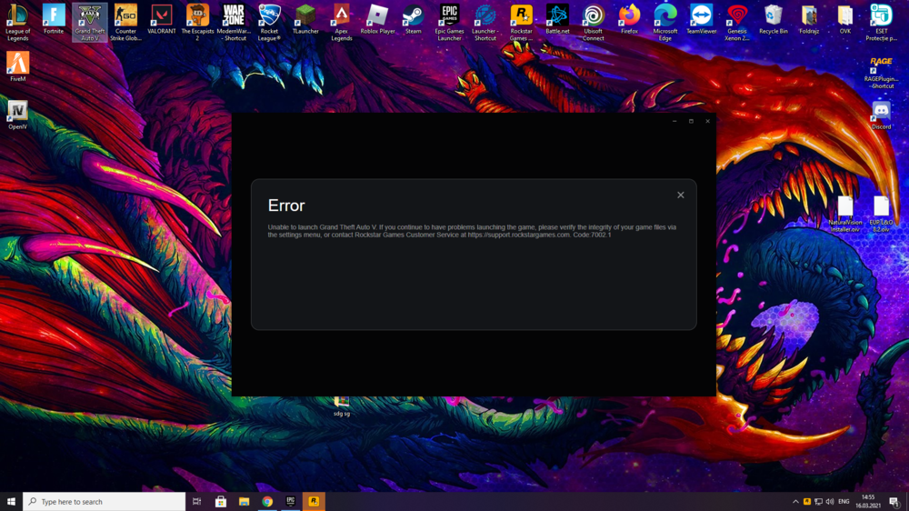The height and width of the screenshot is (511, 909).
Task: Select the NaturalVision Installer.oiv file
Action: [x=845, y=214]
